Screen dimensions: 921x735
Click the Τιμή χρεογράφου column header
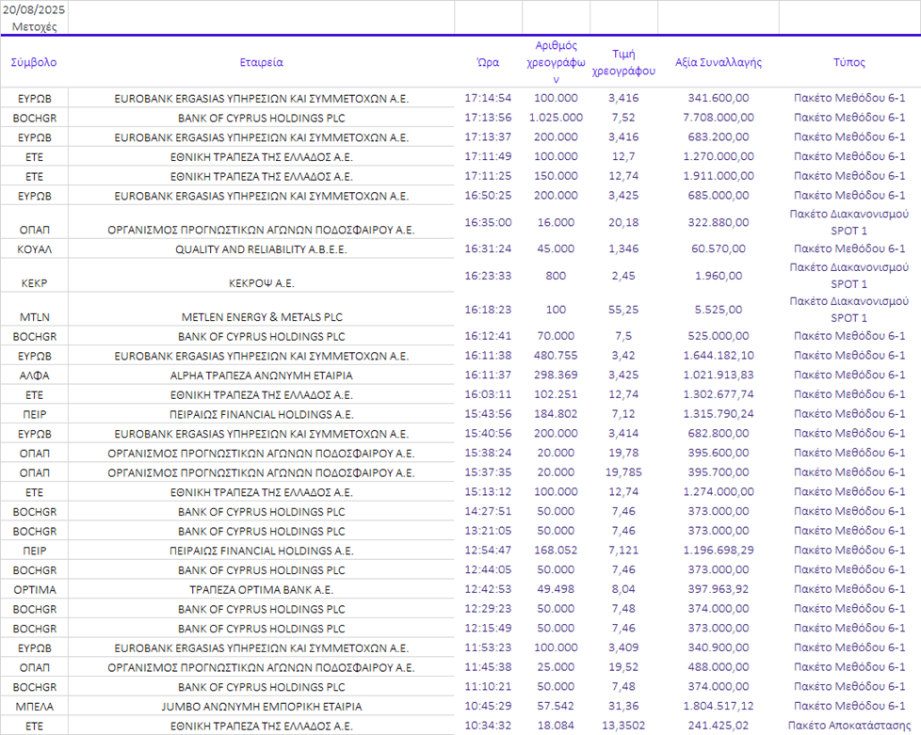click(623, 62)
